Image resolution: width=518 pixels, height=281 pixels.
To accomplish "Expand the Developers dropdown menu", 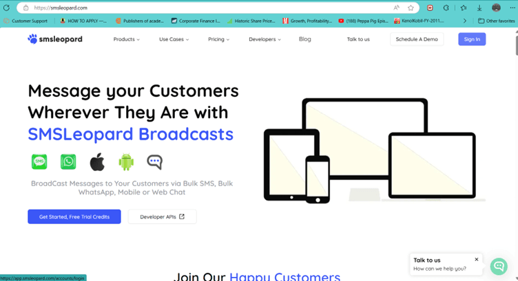I will click(x=265, y=39).
